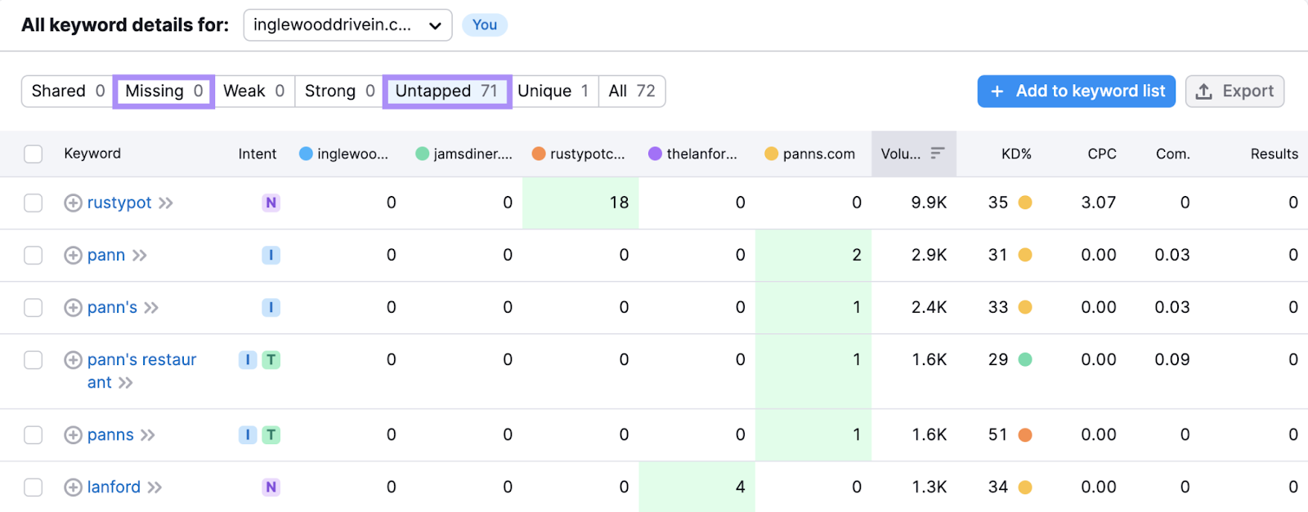This screenshot has height=512, width=1308.
Task: Click the Add to keyword list button
Action: pyautogui.click(x=1076, y=91)
